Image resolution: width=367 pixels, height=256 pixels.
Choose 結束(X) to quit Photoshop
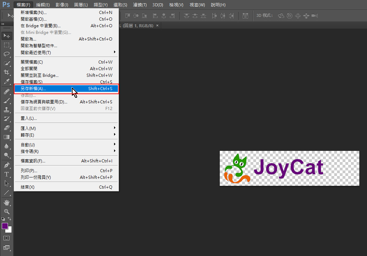(x=66, y=187)
